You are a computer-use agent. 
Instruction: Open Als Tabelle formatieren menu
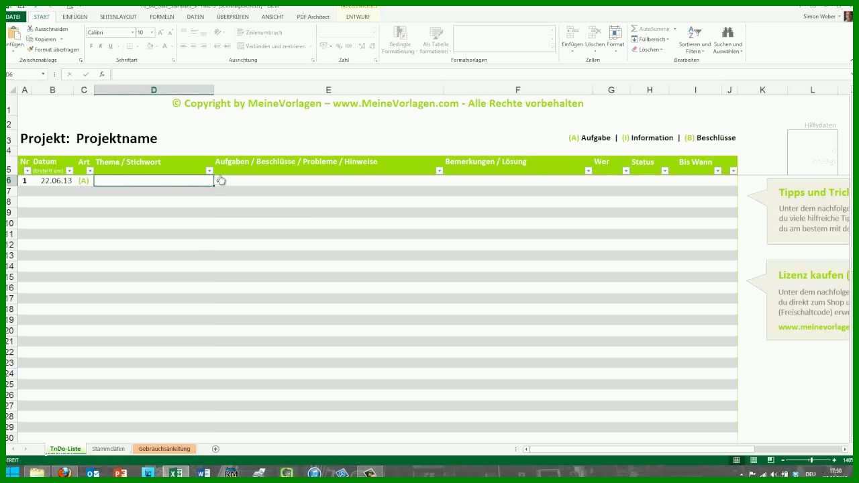pyautogui.click(x=436, y=40)
